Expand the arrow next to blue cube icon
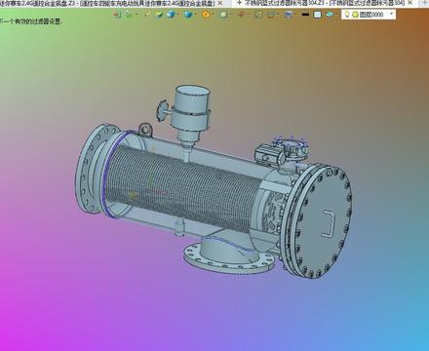 178,14
